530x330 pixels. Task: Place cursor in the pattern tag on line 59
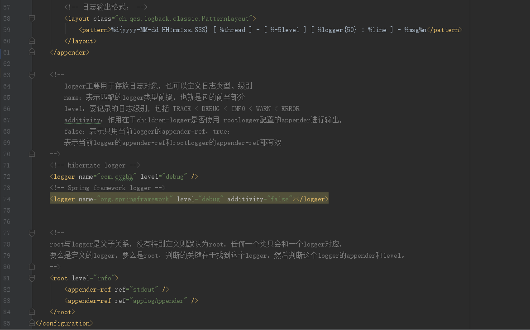coord(95,30)
